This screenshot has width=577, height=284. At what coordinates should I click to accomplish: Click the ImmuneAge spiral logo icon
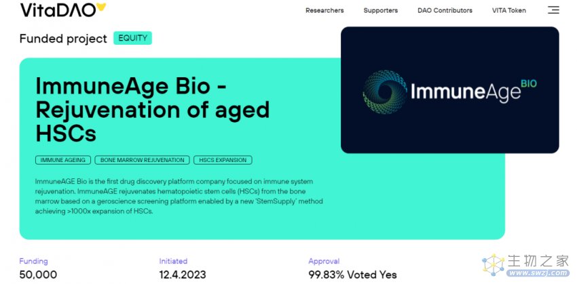point(385,92)
